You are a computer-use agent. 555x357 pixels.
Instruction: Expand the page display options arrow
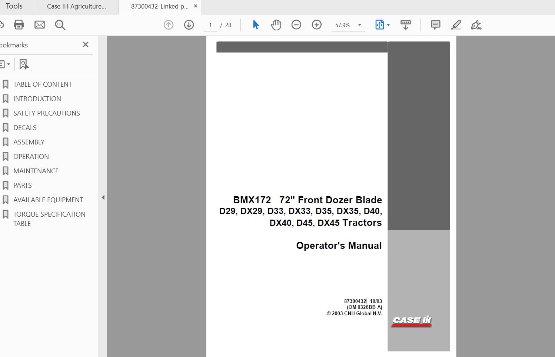[388, 25]
